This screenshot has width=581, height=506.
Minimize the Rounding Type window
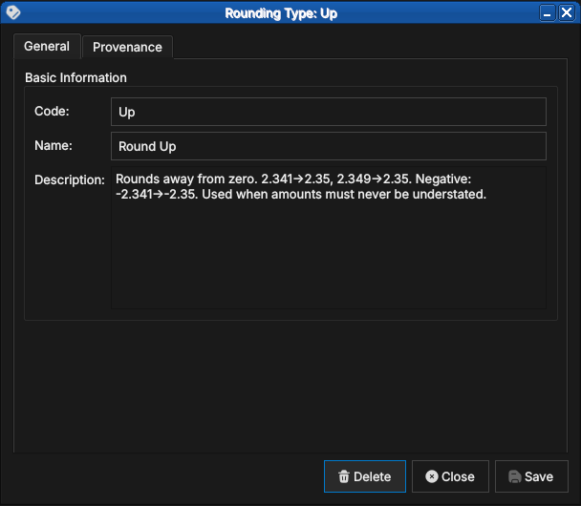click(547, 13)
